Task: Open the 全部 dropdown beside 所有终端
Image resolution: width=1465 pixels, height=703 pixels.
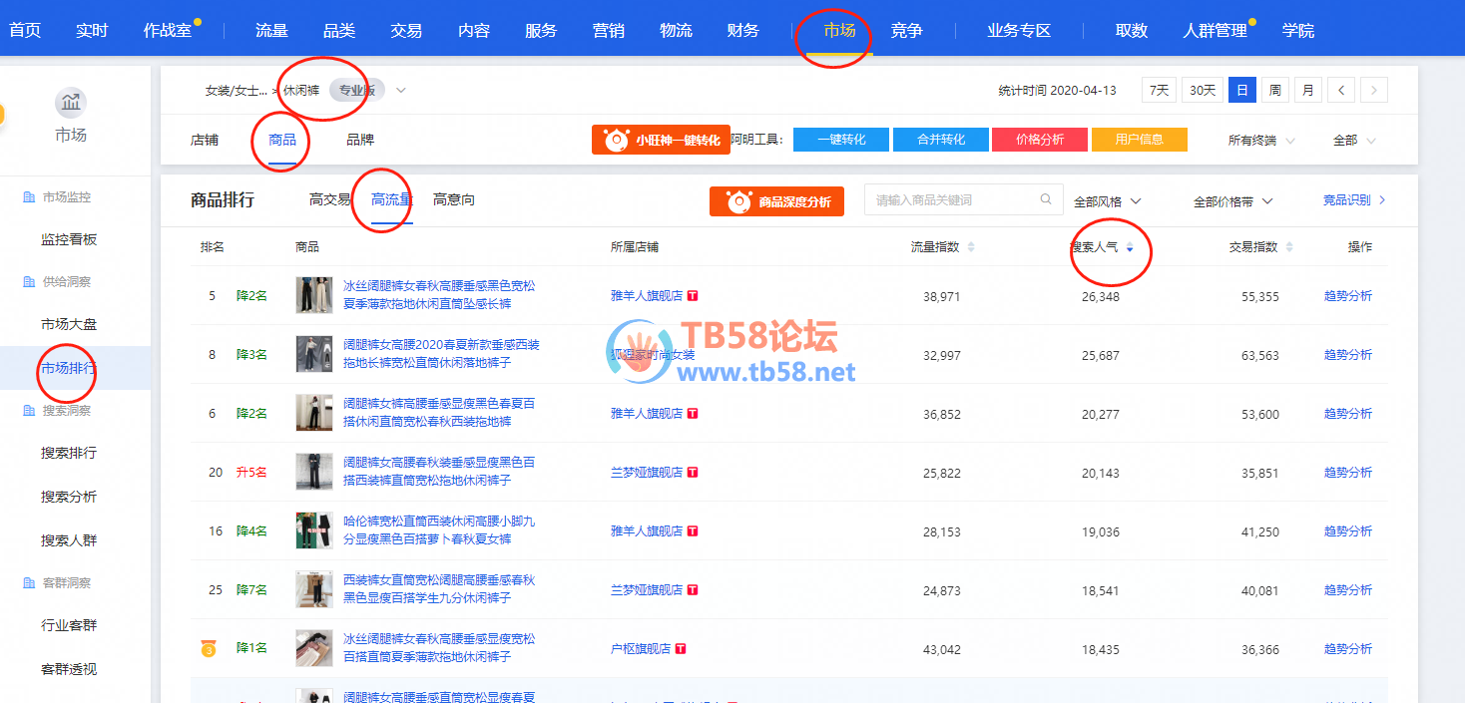Action: 1354,141
